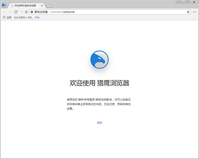The image size is (199, 159).
Task: Click the undo closed tab arrow icon
Action: tap(22, 12)
